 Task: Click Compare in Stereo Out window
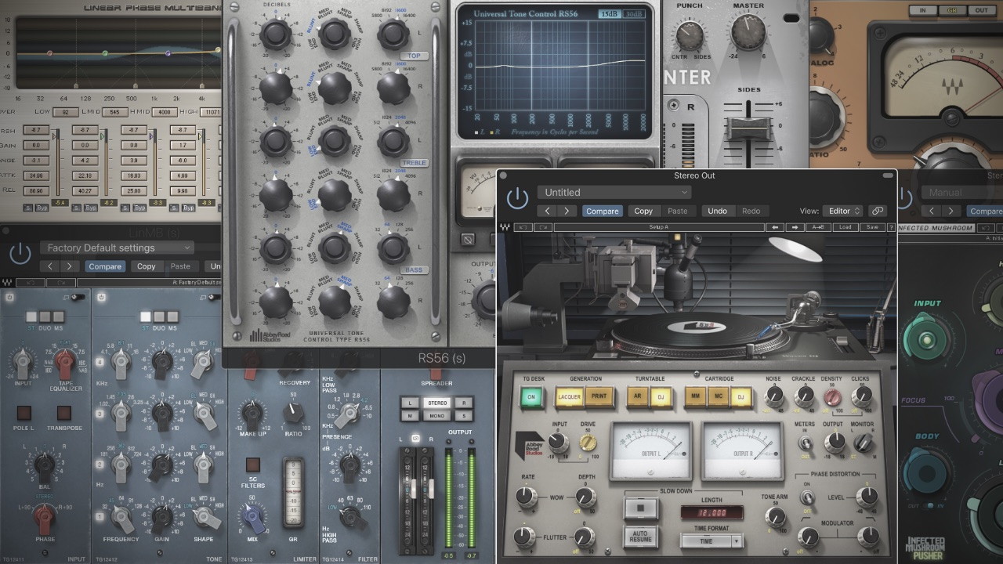coord(602,211)
